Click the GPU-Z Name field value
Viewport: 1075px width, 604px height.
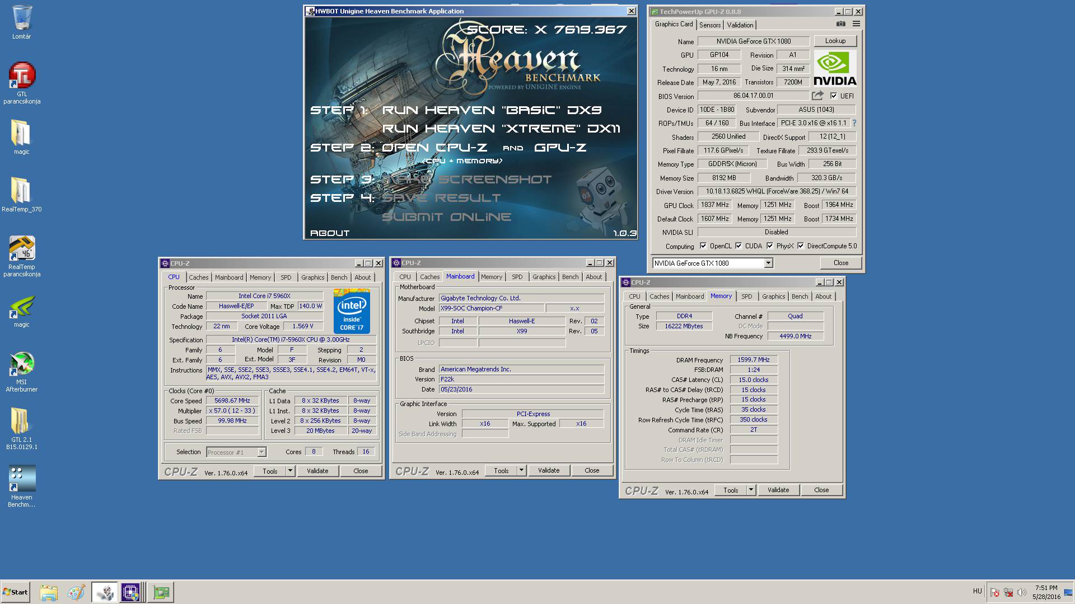point(753,41)
